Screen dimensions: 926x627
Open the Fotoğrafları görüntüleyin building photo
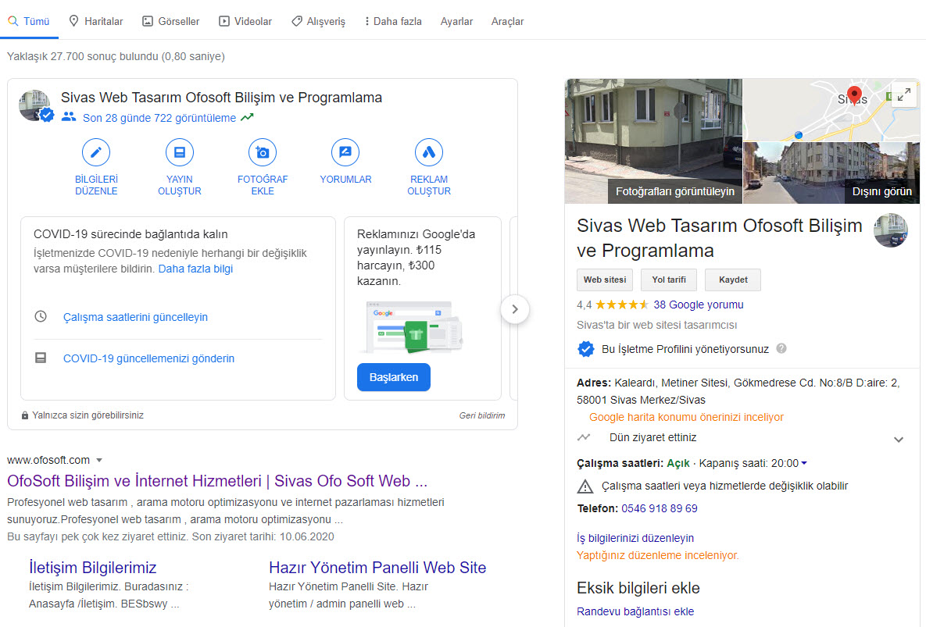(652, 141)
